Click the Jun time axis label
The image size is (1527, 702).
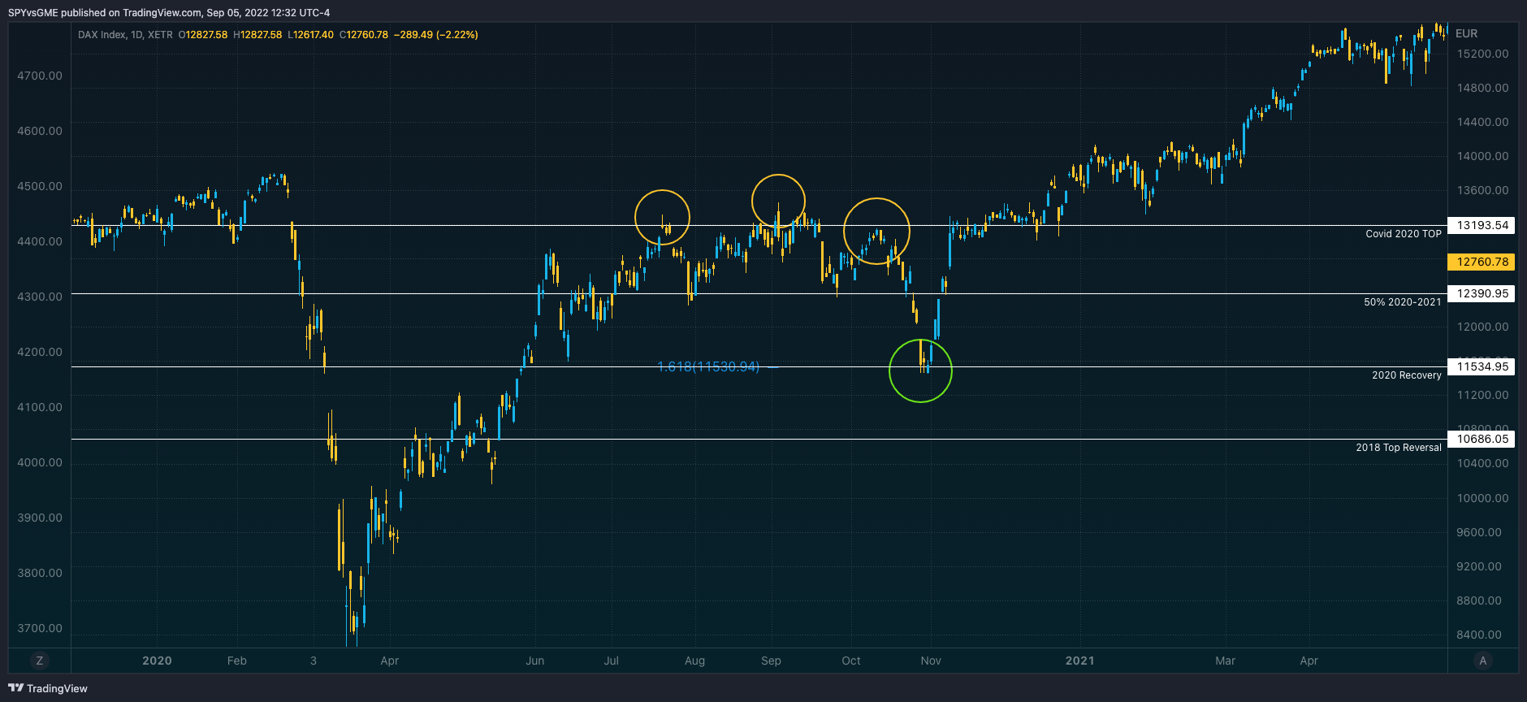click(534, 661)
